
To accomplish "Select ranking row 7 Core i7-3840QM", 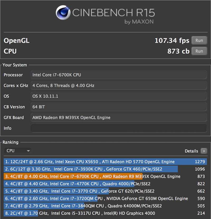I will coord(105,206).
